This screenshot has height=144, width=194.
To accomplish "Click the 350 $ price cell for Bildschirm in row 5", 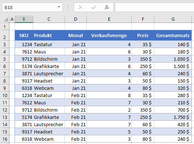I will tap(143, 59).
